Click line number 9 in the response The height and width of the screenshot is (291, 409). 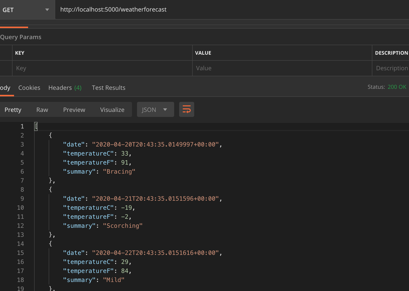click(x=22, y=198)
